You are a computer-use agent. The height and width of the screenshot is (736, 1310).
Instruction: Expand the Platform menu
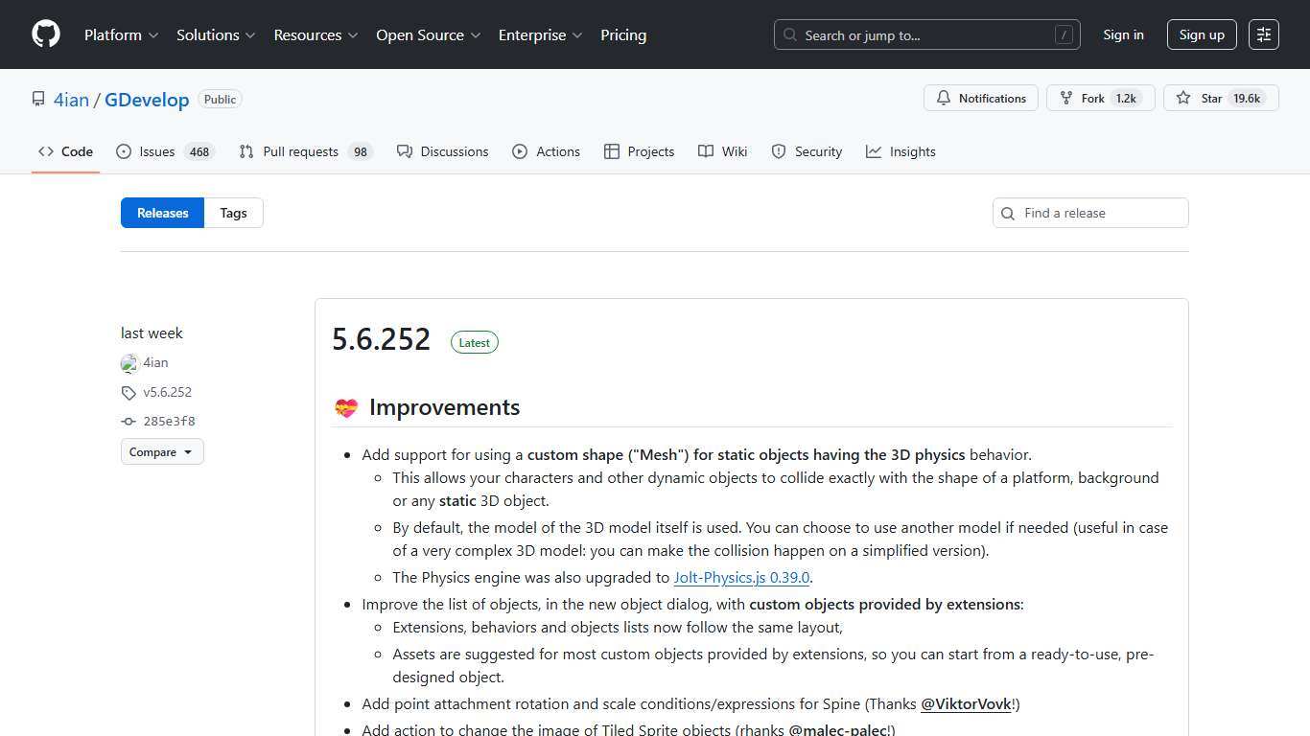point(121,34)
